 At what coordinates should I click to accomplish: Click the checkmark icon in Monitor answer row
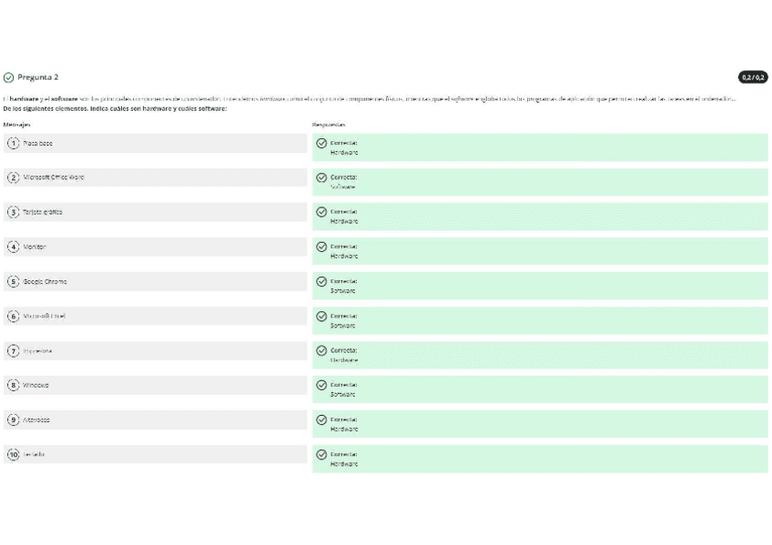(x=321, y=247)
